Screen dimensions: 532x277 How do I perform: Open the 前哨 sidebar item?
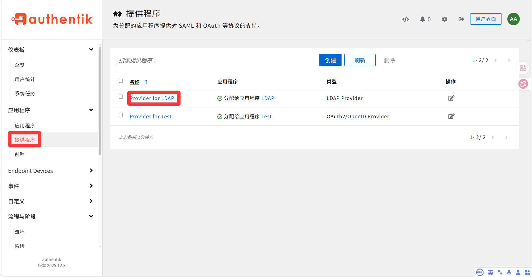20,154
